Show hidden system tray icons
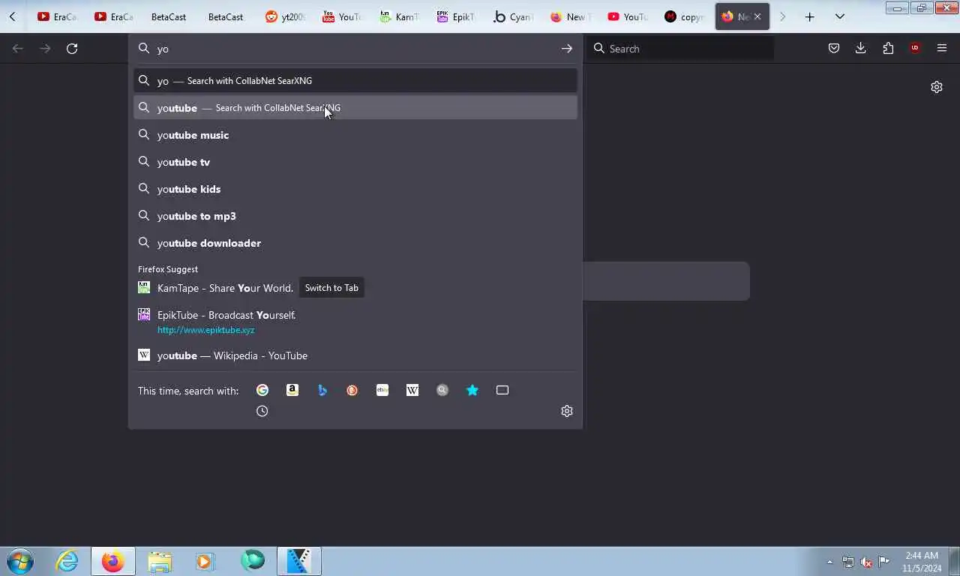This screenshot has height=576, width=960. pos(829,562)
